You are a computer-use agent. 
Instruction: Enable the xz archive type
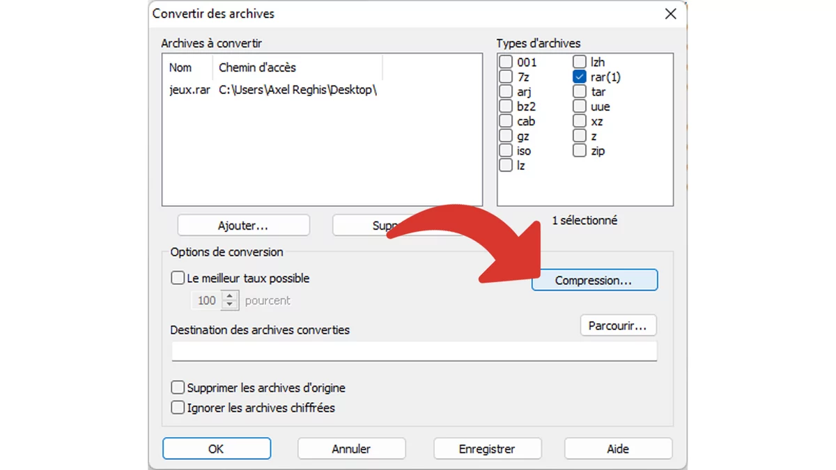[580, 121]
